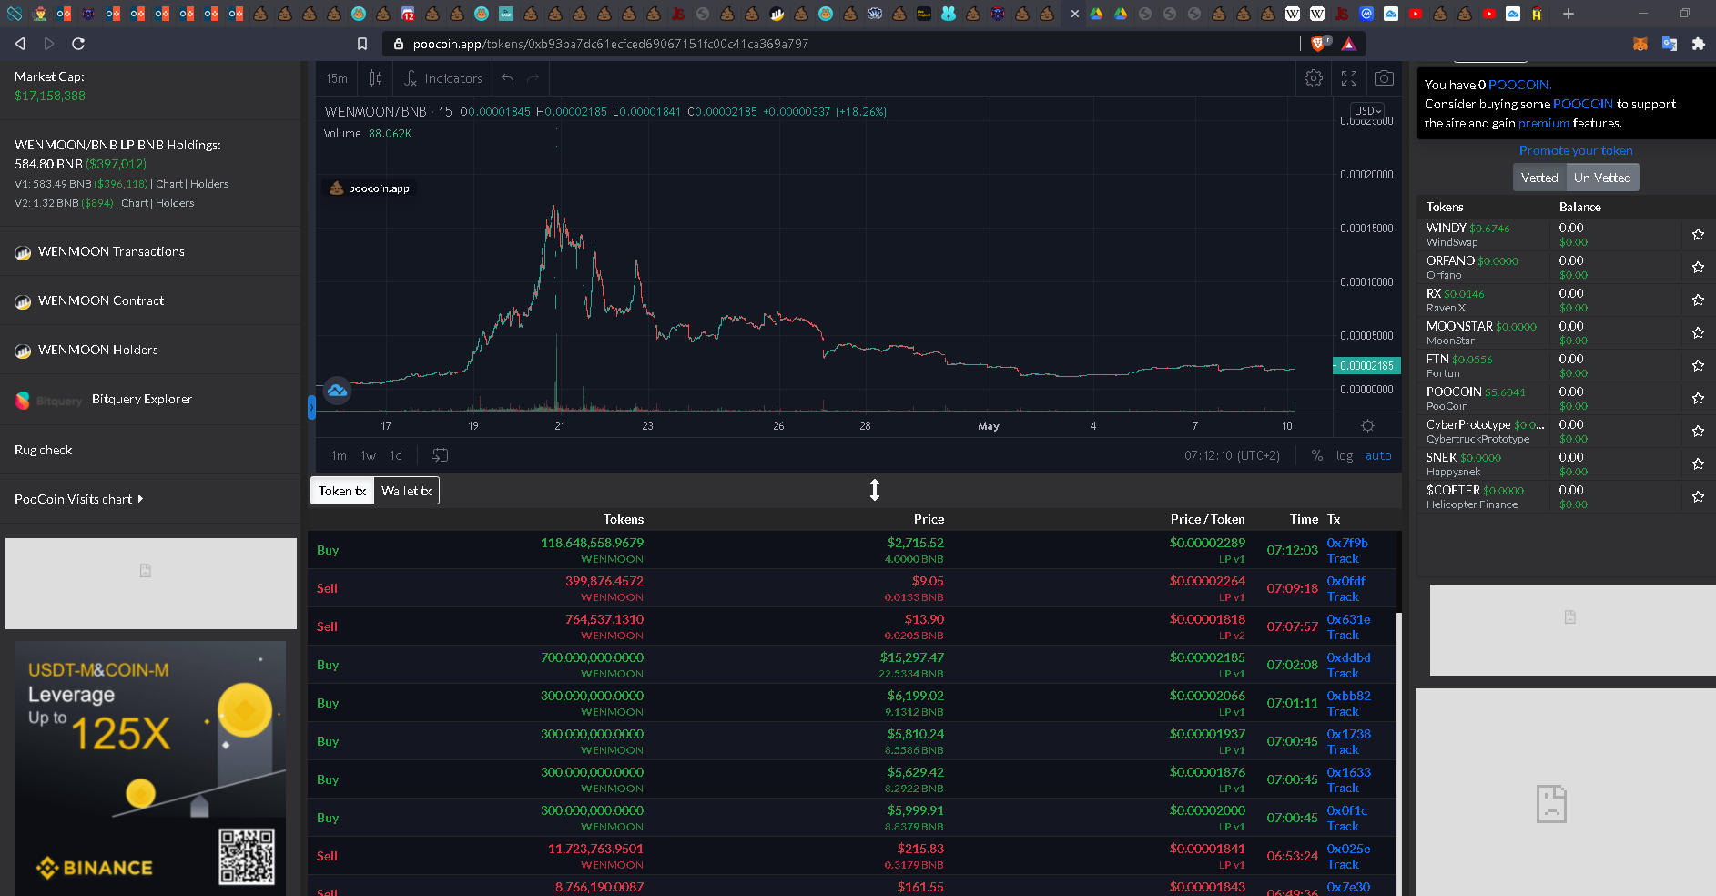1716x896 pixels.
Task: Open the go-to-date calendar icon
Action: pos(441,455)
